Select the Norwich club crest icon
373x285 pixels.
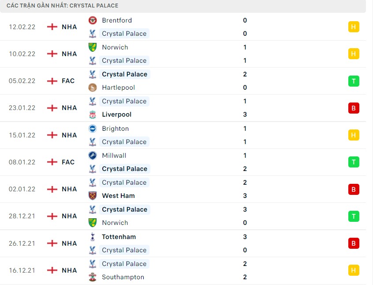[93, 47]
